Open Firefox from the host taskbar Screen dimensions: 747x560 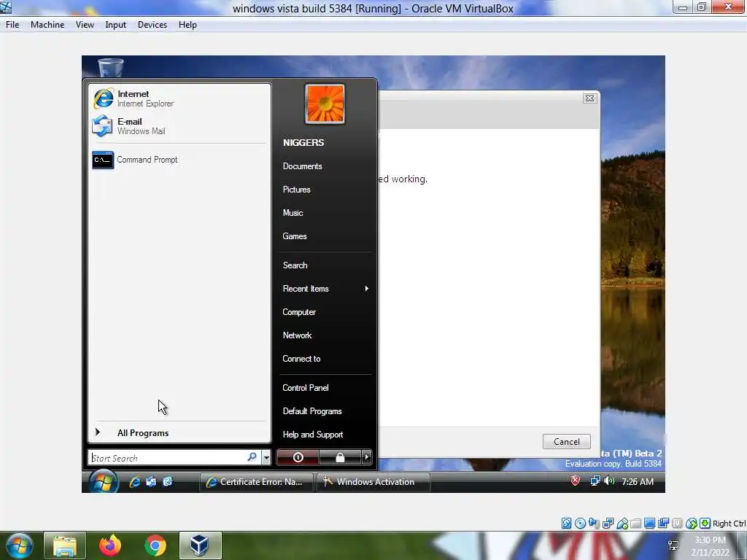point(110,545)
